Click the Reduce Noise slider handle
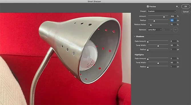Image resolution: width=191 pixels, height=105 pixels. coord(151,25)
